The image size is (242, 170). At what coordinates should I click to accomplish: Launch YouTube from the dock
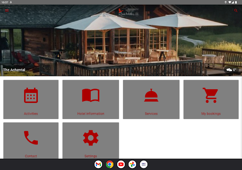click(121, 164)
